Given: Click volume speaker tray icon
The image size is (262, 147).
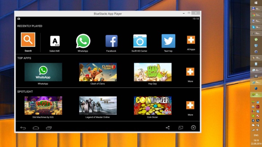Looking at the screenshot, I should (x=258, y=130).
